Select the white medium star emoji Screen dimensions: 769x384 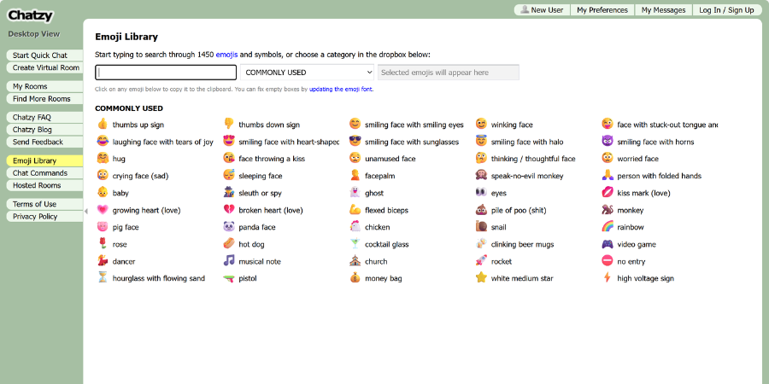click(x=481, y=278)
